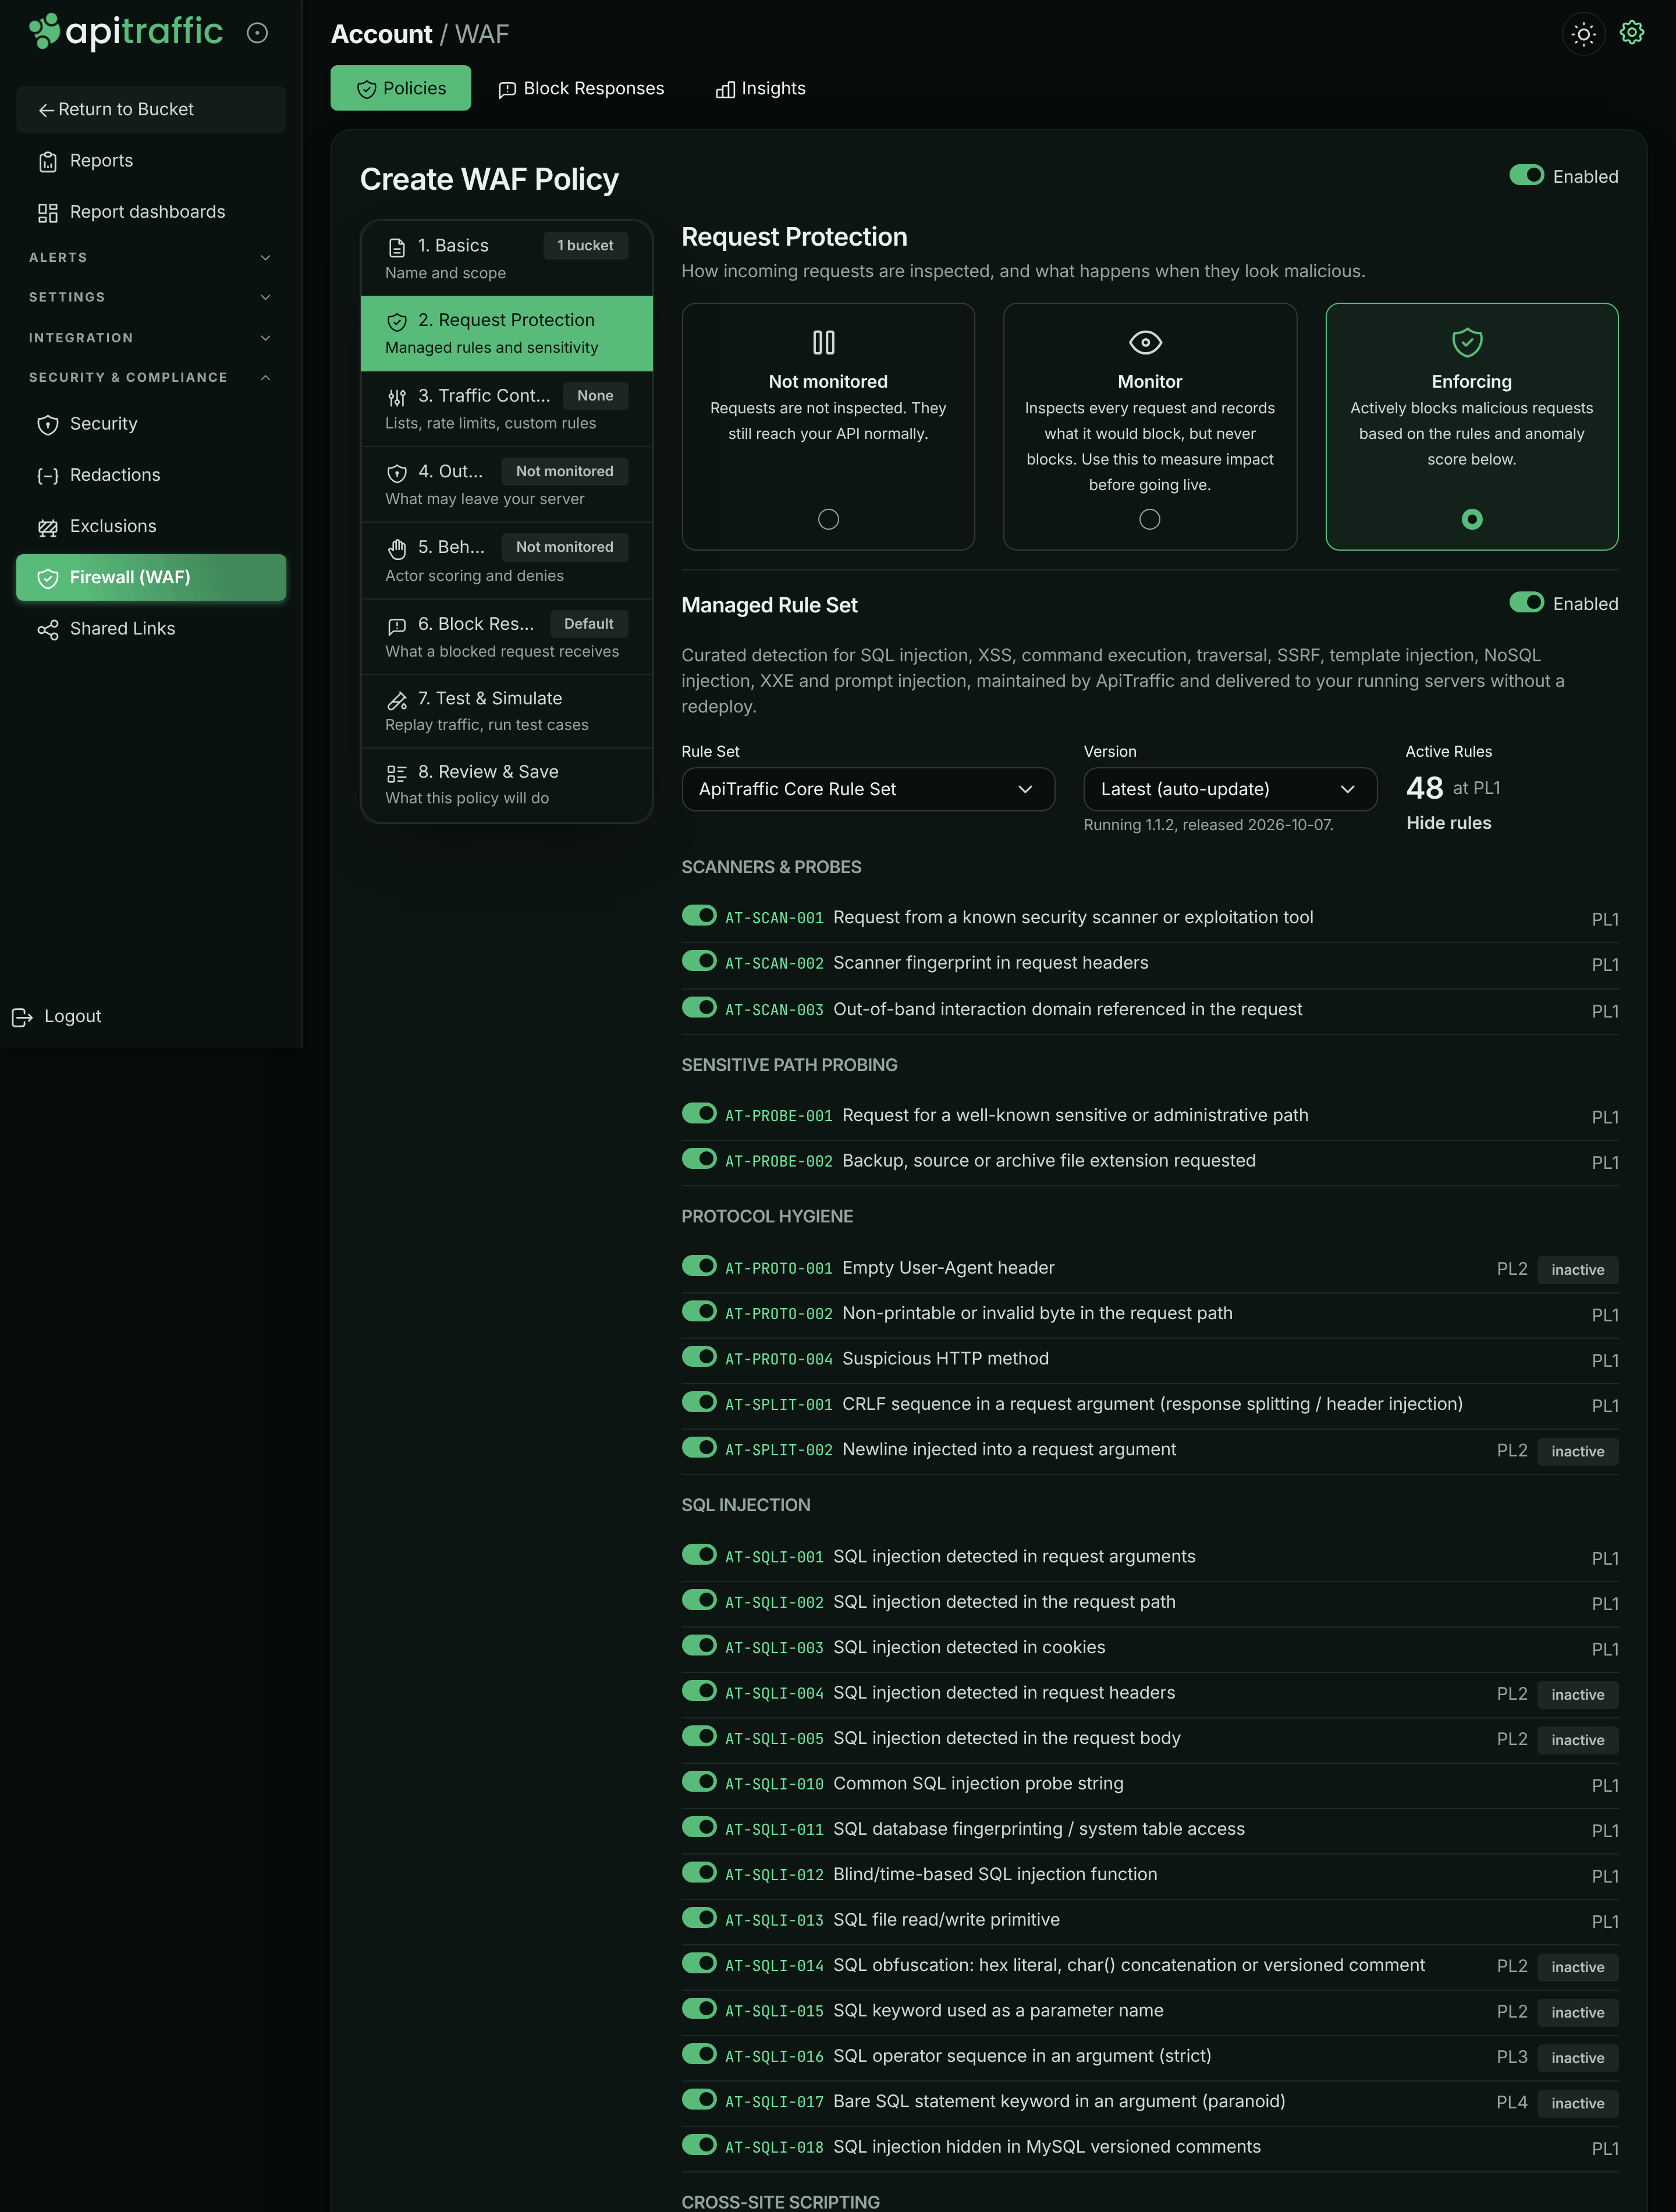Image resolution: width=1676 pixels, height=2212 pixels.
Task: Click the Basics document icon
Action: (396, 247)
